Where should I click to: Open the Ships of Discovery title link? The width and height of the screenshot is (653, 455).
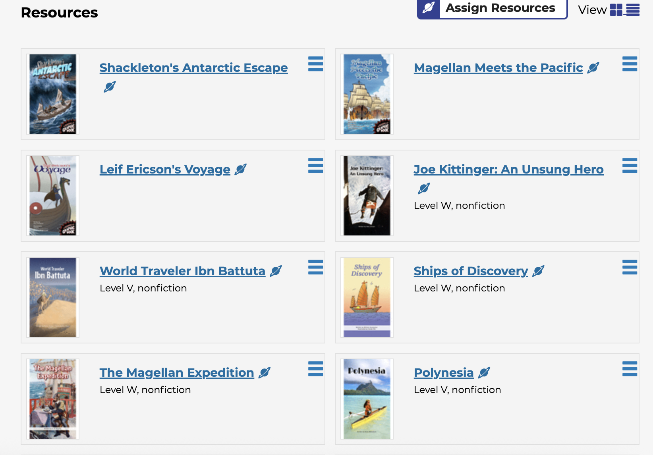coord(471,271)
